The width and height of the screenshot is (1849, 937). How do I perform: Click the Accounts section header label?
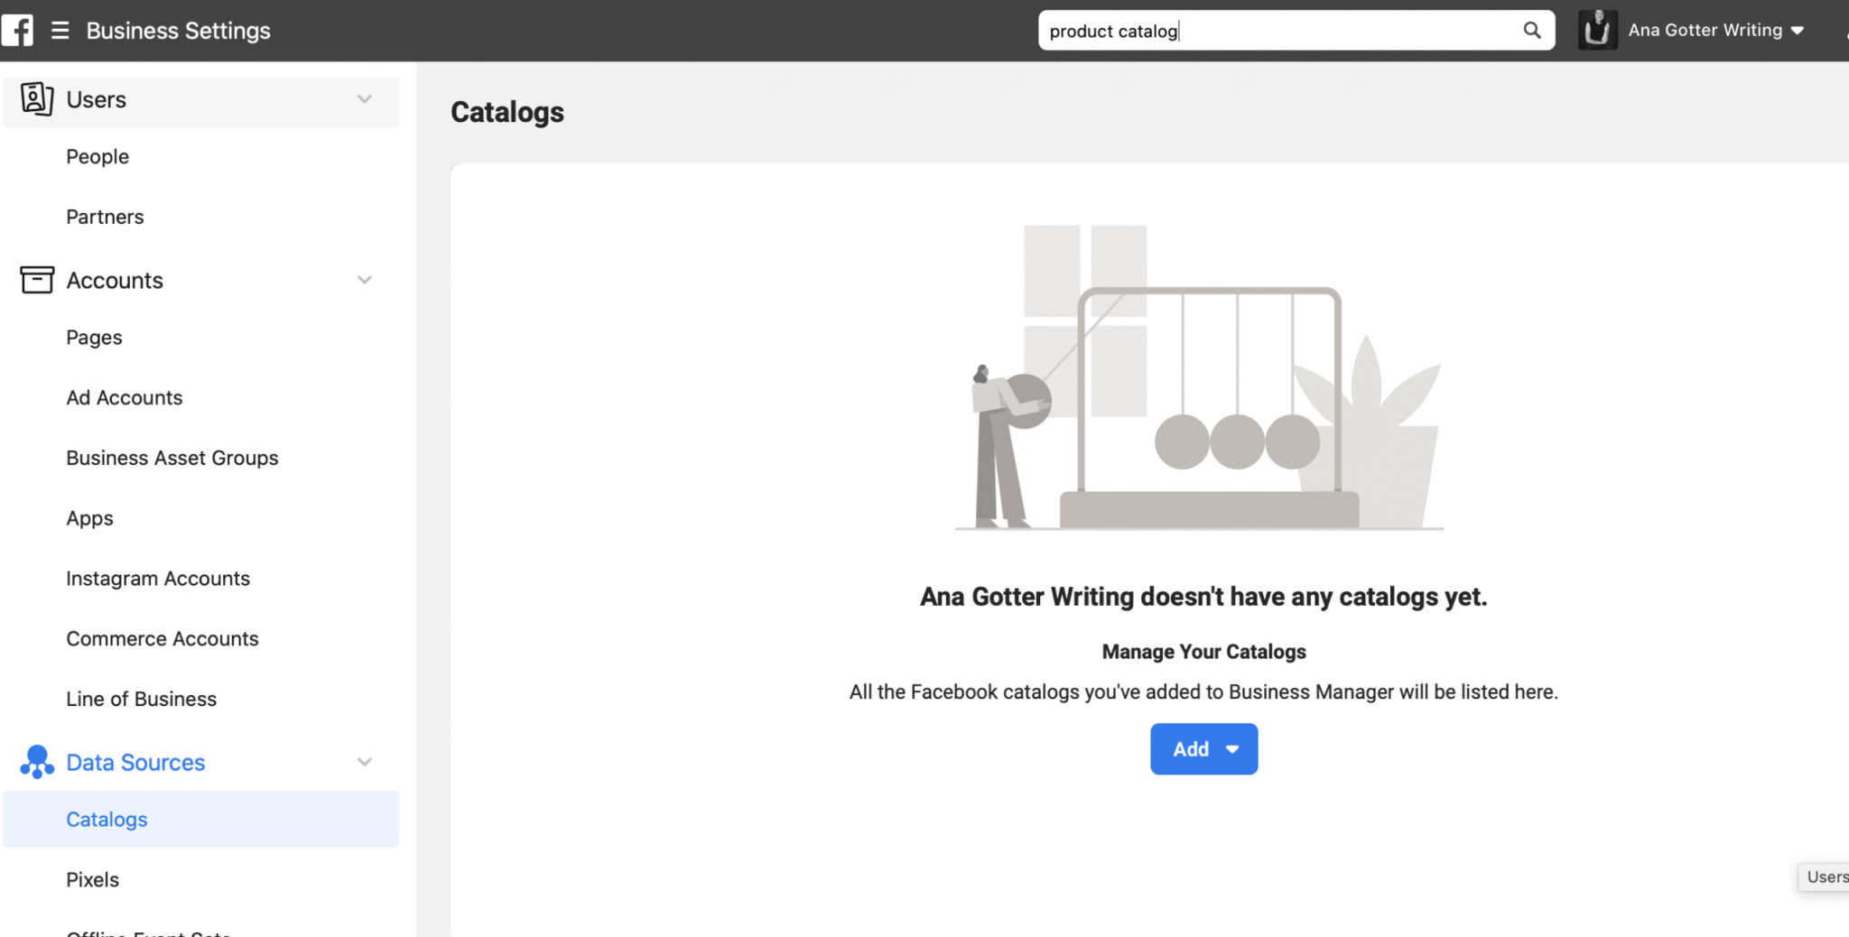tap(115, 280)
